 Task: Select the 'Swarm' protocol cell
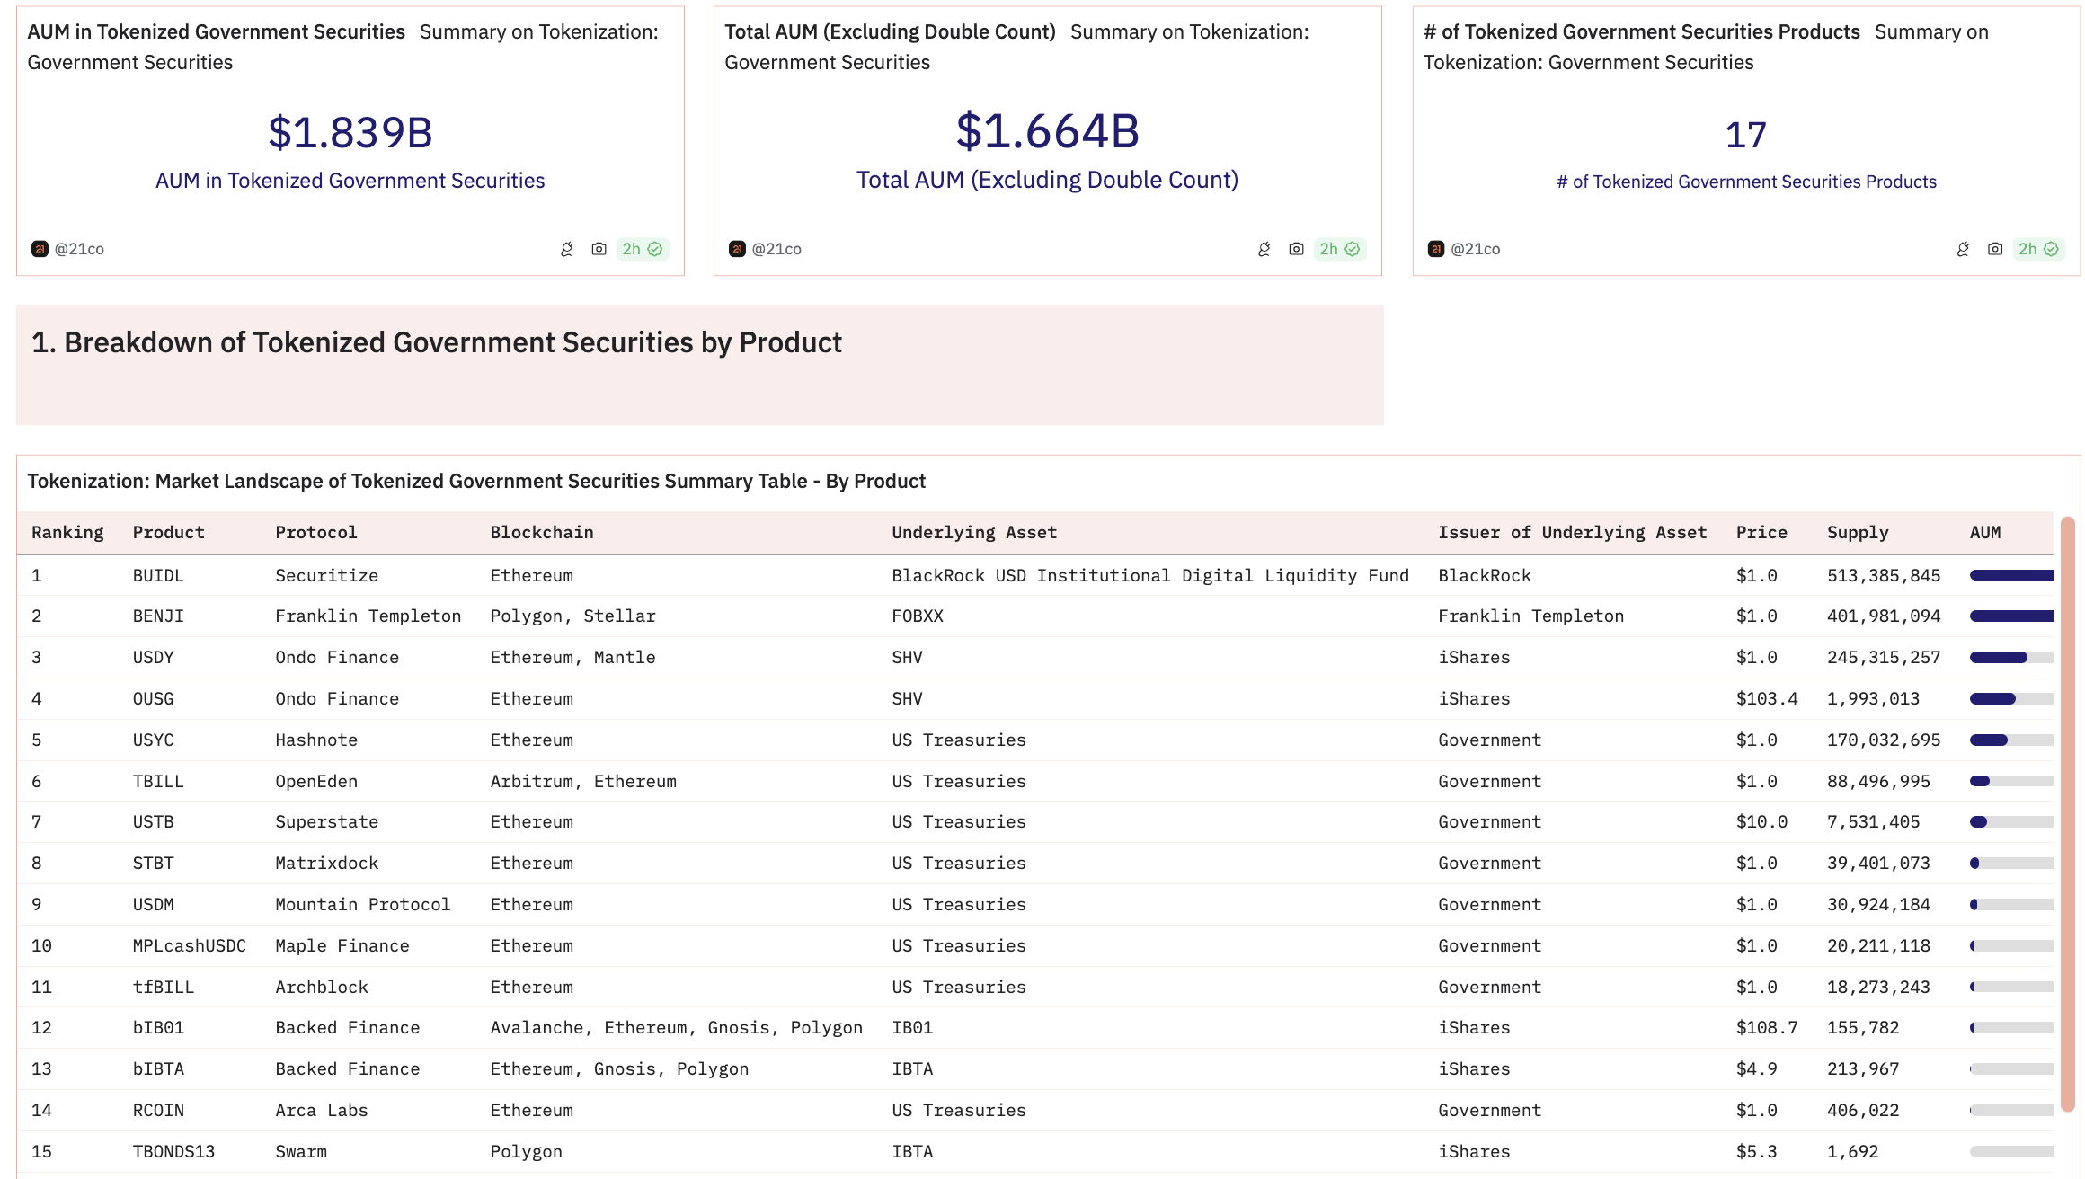(301, 1151)
